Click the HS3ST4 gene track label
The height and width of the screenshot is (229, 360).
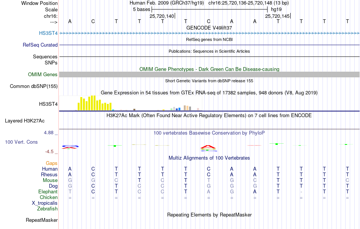[48, 33]
